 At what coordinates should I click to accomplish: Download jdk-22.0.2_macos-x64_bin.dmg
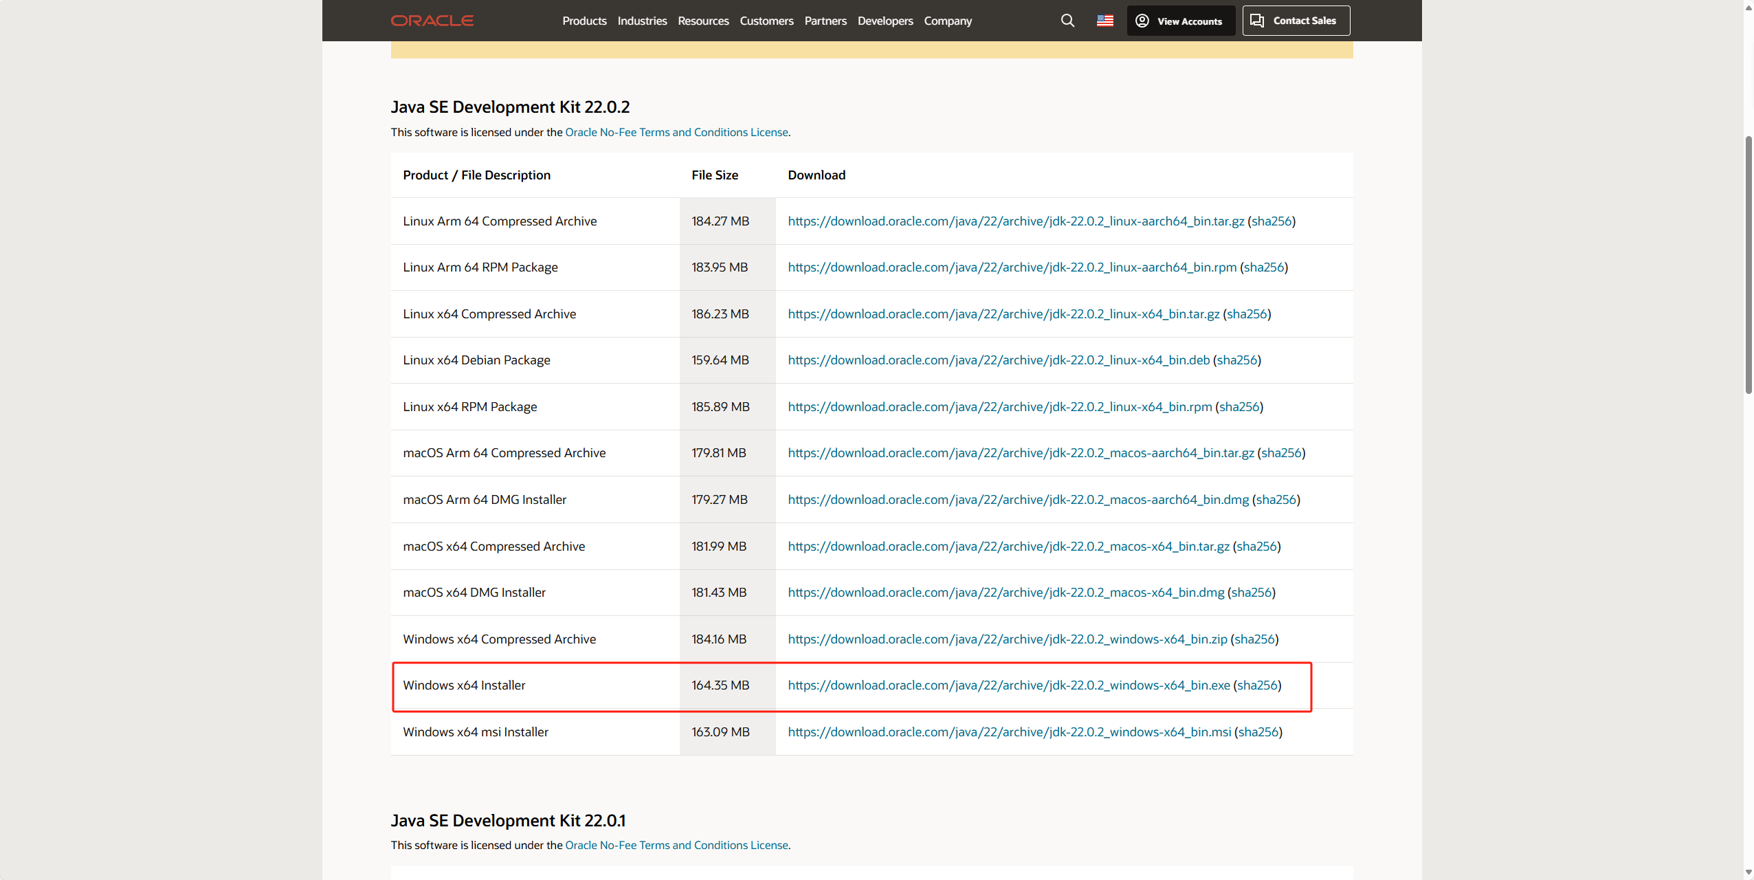pyautogui.click(x=1006, y=593)
